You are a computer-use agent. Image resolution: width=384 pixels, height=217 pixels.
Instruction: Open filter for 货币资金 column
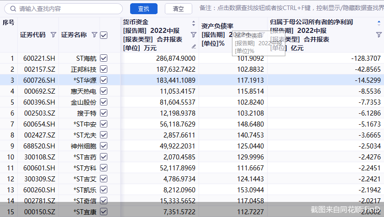tap(194, 35)
